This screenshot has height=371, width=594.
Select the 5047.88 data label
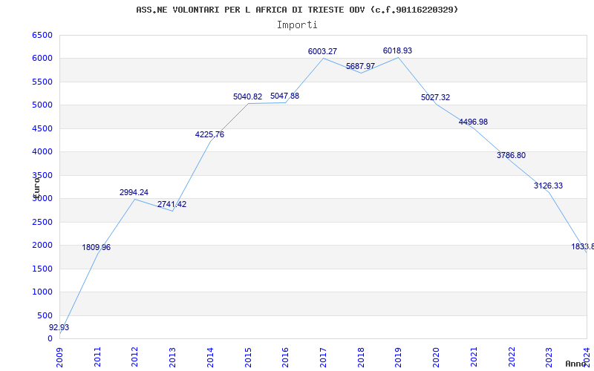(x=285, y=96)
